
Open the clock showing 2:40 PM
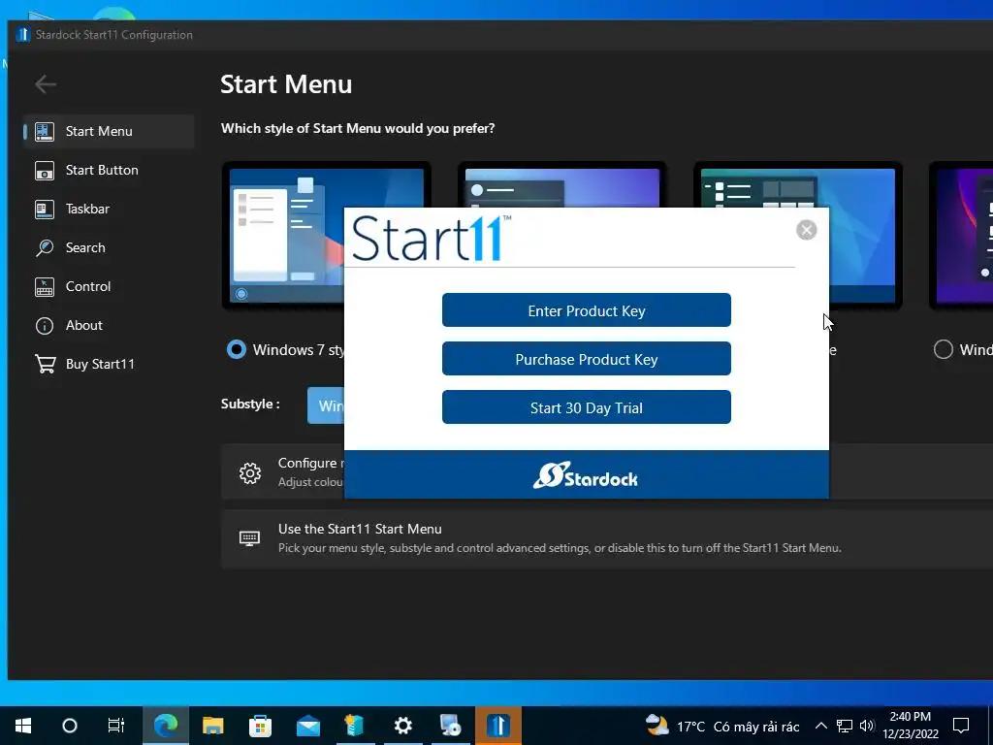point(910,726)
